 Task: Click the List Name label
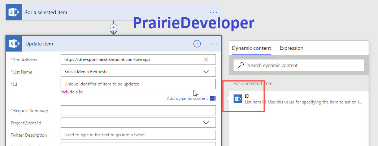(22, 72)
